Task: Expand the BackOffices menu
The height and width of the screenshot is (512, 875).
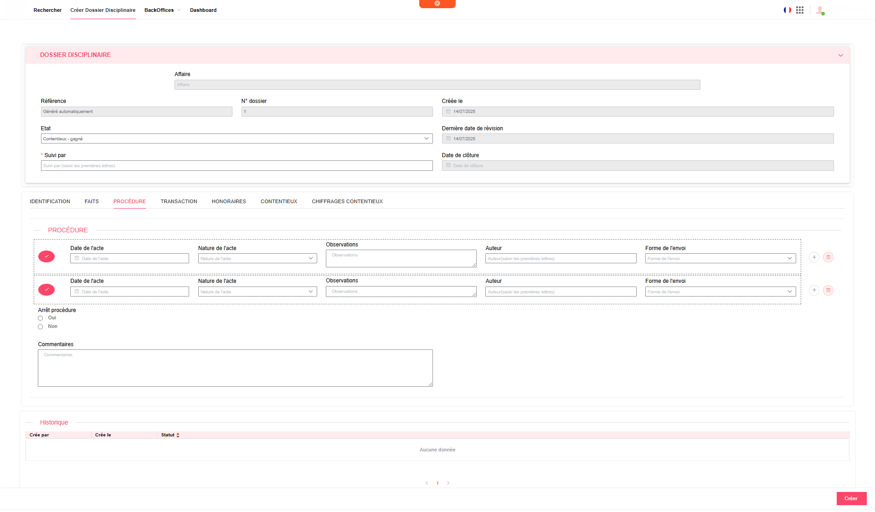Action: [162, 10]
